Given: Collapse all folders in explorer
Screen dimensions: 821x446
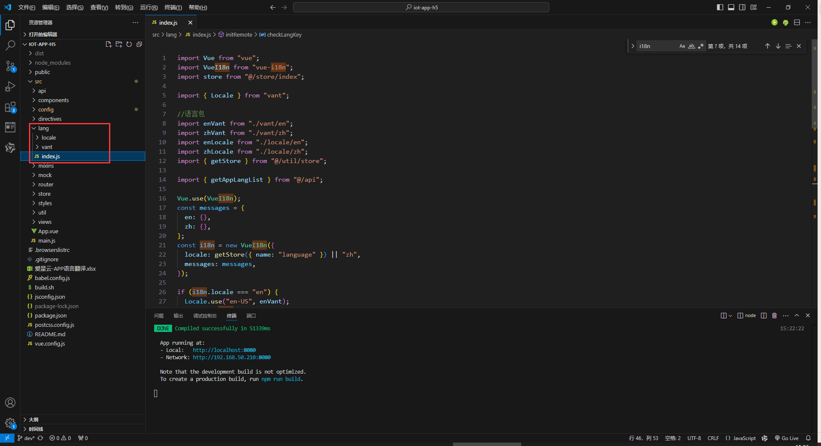Looking at the screenshot, I should 139,44.
